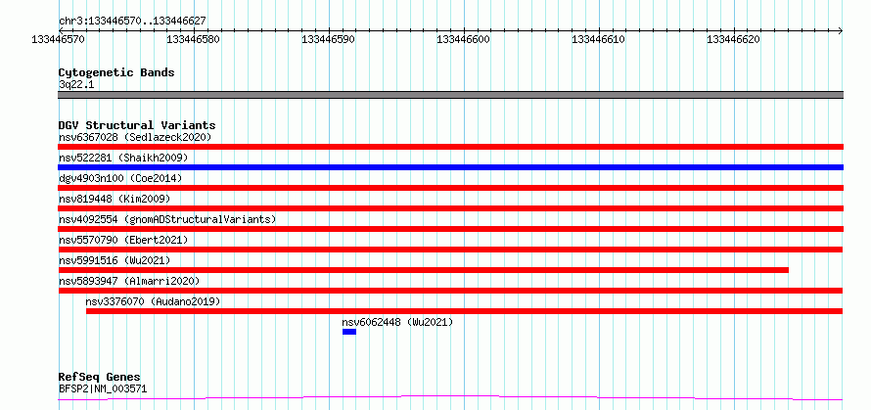Open variant nsv819448 (Kim2009) label
Viewport: 871px width, 410px height.
pyautogui.click(x=115, y=199)
